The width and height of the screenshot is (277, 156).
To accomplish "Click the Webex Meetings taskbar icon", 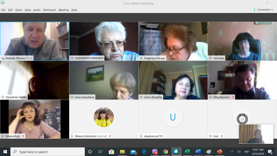I will tap(176, 152).
